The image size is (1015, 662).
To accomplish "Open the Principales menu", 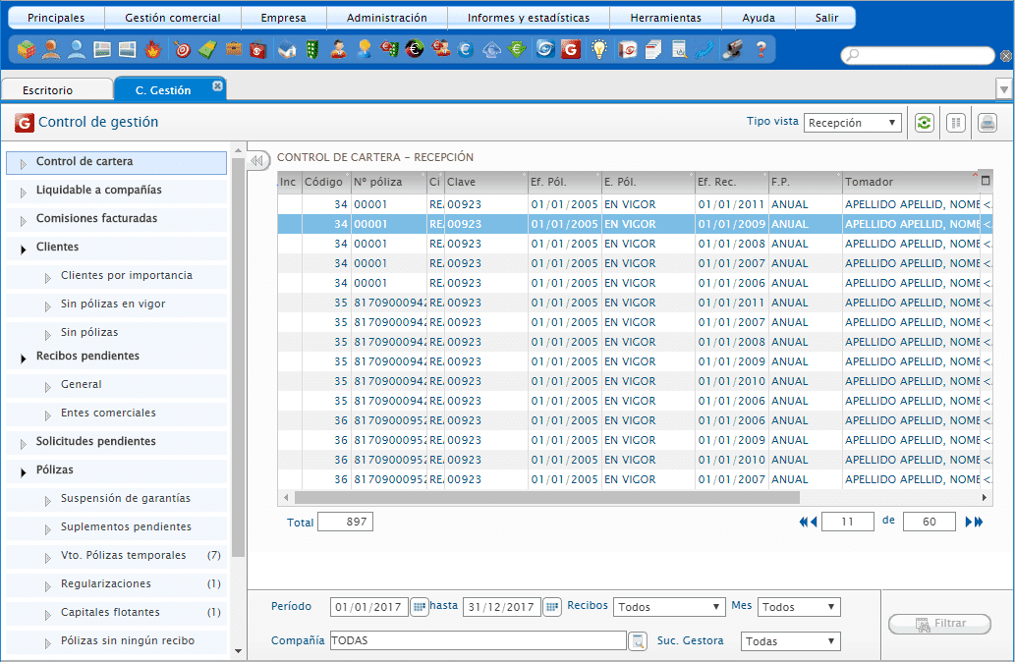I will (56, 18).
